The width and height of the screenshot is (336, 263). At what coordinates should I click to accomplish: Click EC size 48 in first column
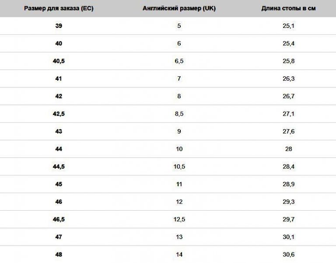pyautogui.click(x=59, y=254)
